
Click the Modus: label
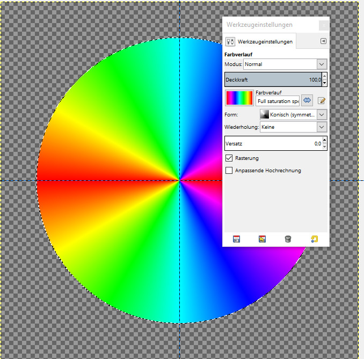234,64
